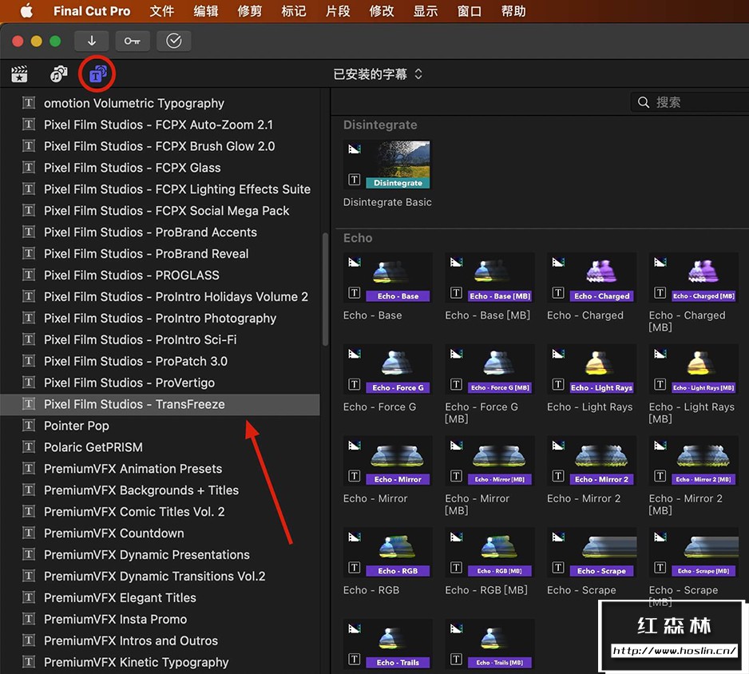Select the Echo - Mirror [MB] thumbnail
Image resolution: width=749 pixels, height=674 pixels.
pyautogui.click(x=489, y=461)
